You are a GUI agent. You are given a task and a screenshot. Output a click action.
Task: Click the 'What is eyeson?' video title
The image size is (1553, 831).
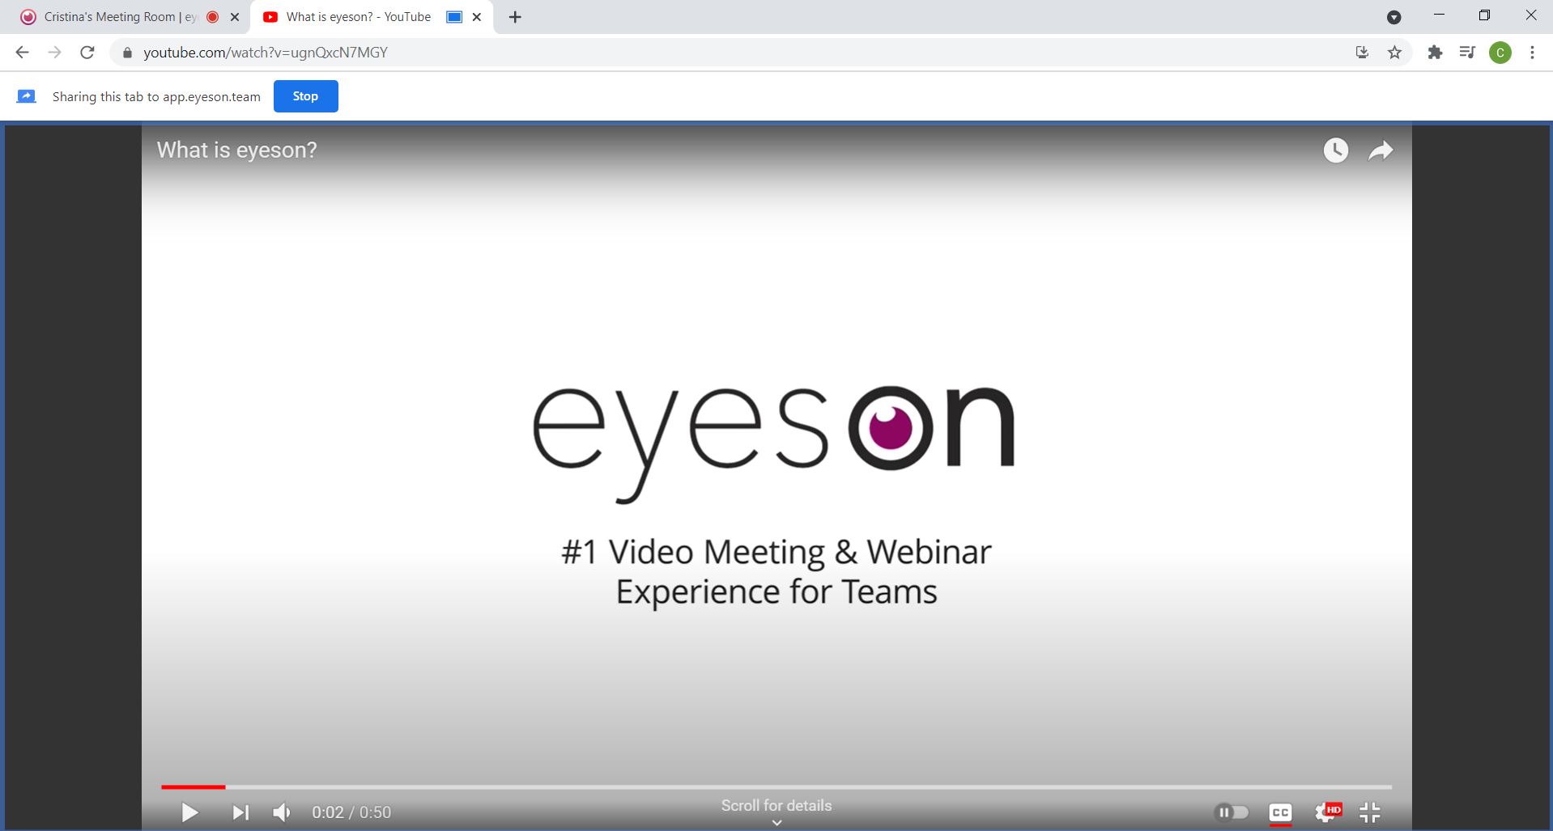tap(236, 151)
